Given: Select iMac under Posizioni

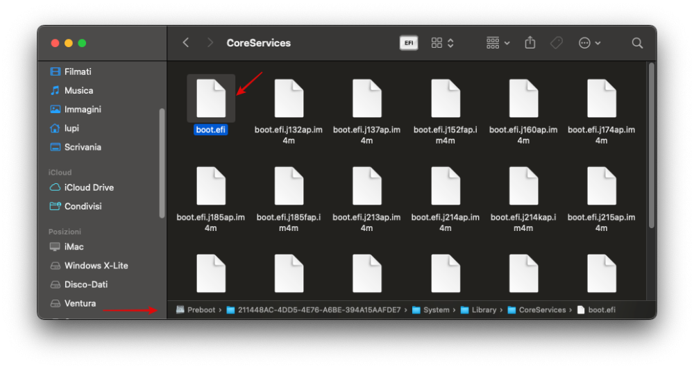Looking at the screenshot, I should pos(67,247).
